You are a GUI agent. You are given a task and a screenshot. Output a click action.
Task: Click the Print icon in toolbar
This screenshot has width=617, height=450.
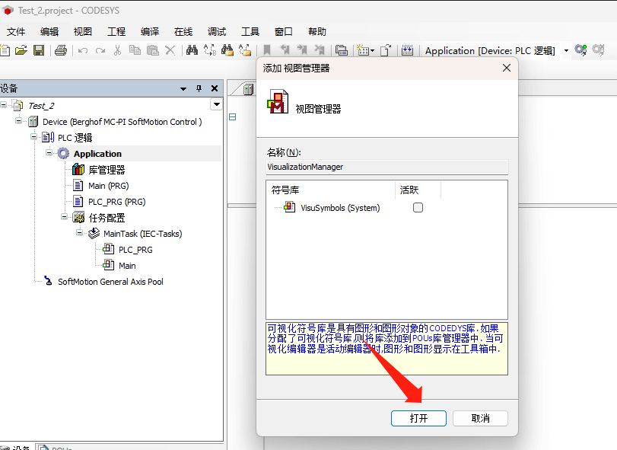(x=61, y=50)
